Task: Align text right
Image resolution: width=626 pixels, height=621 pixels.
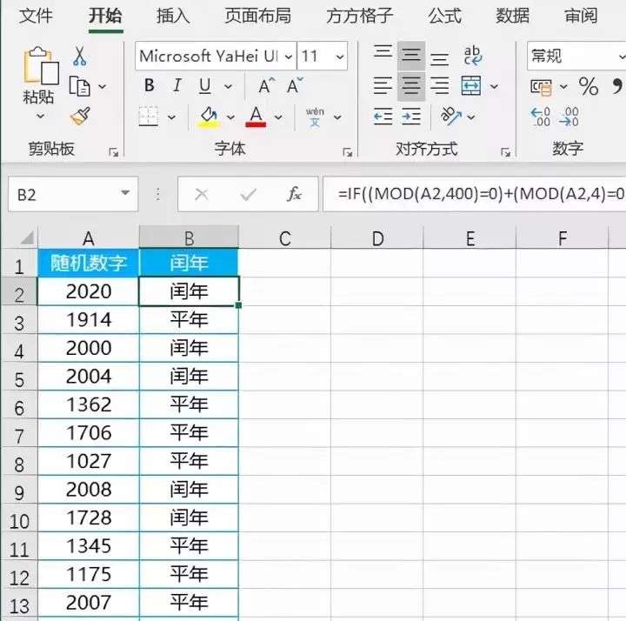Action: tap(440, 85)
